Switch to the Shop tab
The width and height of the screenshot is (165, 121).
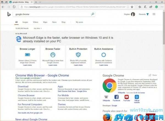pyautogui.click(x=64, y=22)
